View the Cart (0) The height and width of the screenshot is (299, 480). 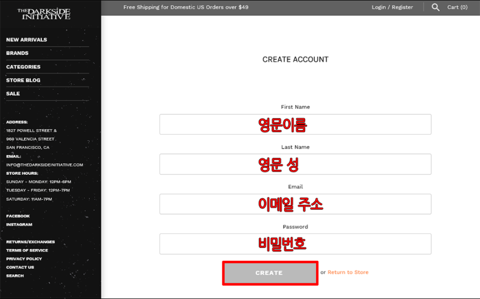457,7
